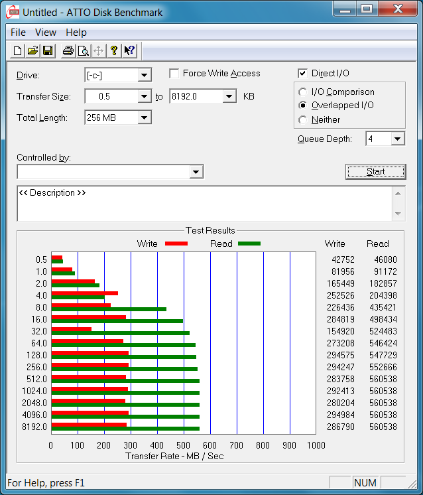Select the Neither radio button
The height and width of the screenshot is (495, 423).
[x=302, y=119]
